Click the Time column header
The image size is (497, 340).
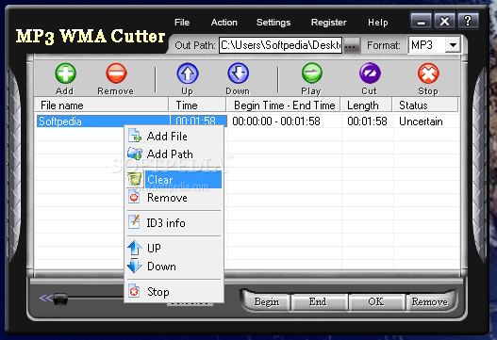[198, 105]
